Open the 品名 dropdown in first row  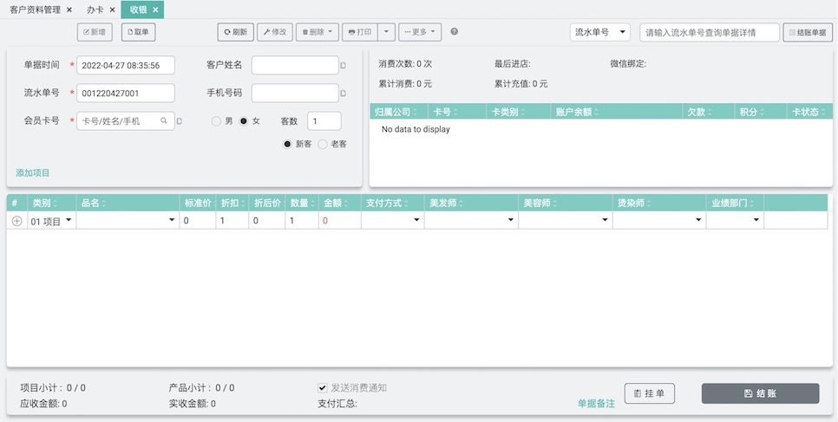(x=128, y=221)
